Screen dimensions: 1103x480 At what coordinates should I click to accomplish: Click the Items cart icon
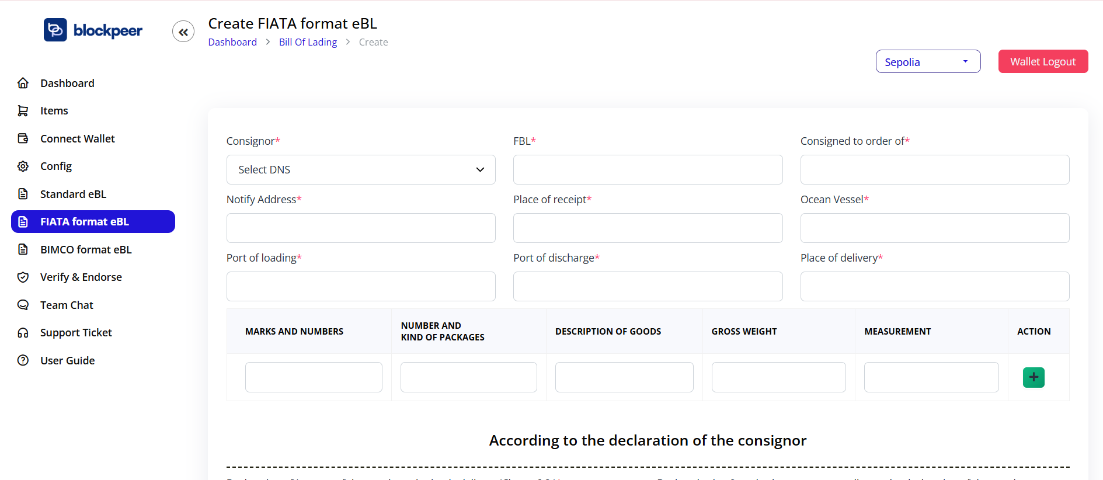tap(23, 110)
